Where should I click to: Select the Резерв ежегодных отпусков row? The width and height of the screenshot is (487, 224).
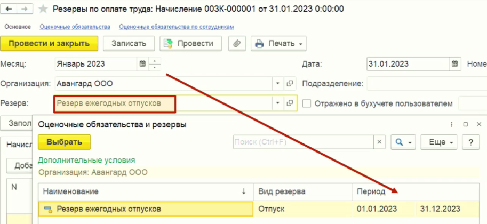pyautogui.click(x=109, y=209)
